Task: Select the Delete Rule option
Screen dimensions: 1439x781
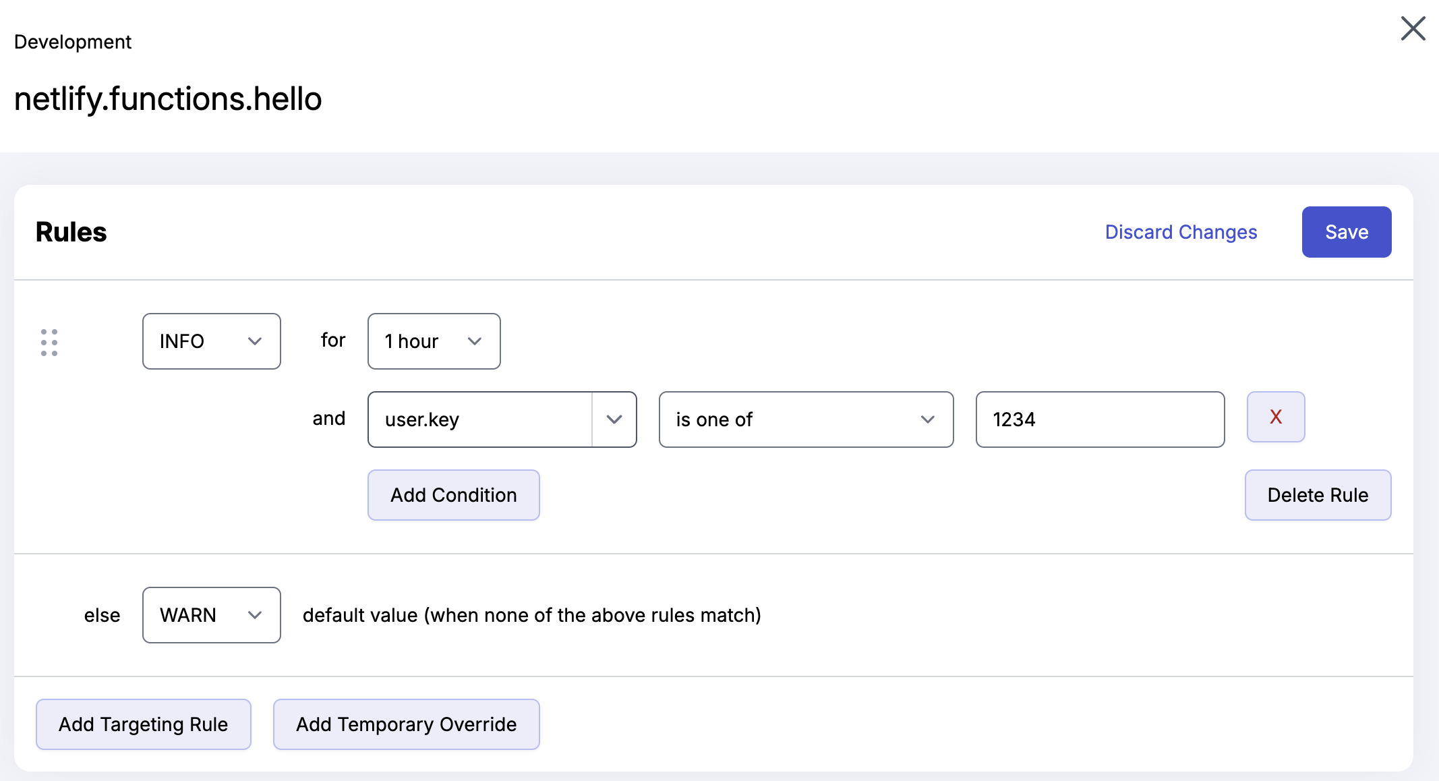Action: [x=1318, y=494]
